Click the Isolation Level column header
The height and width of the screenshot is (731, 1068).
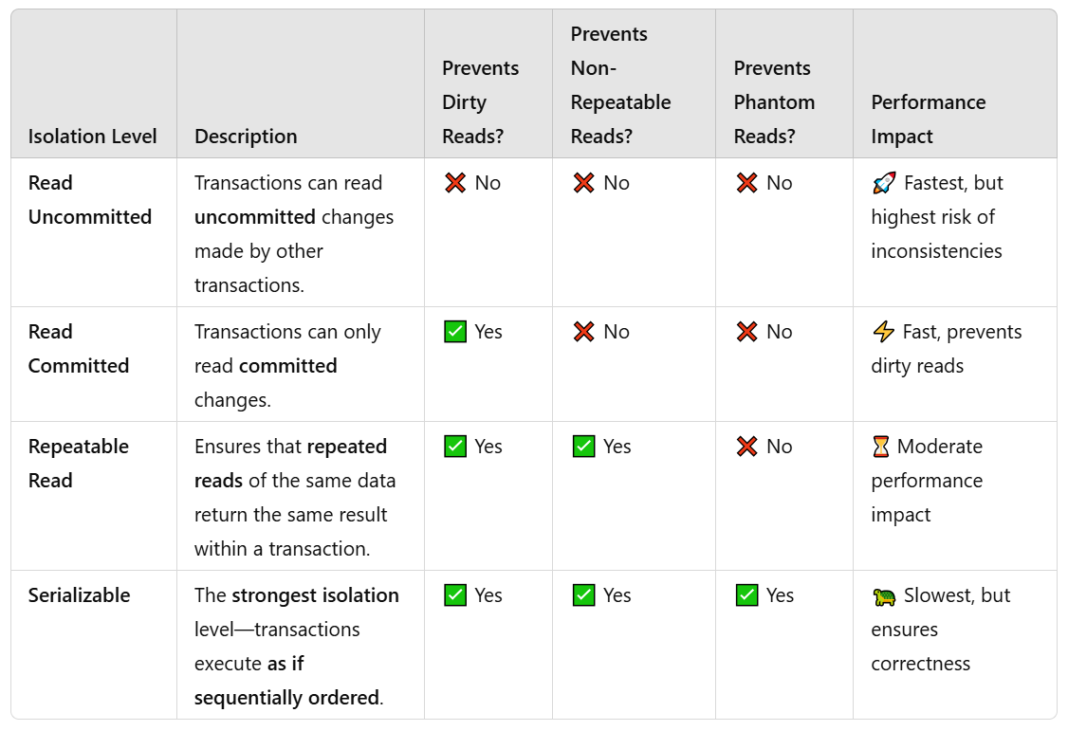point(93,137)
